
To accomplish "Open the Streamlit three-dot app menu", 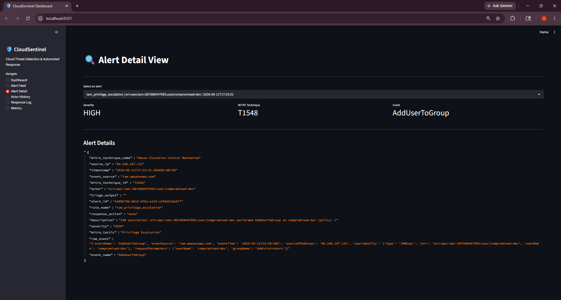I will click(554, 32).
